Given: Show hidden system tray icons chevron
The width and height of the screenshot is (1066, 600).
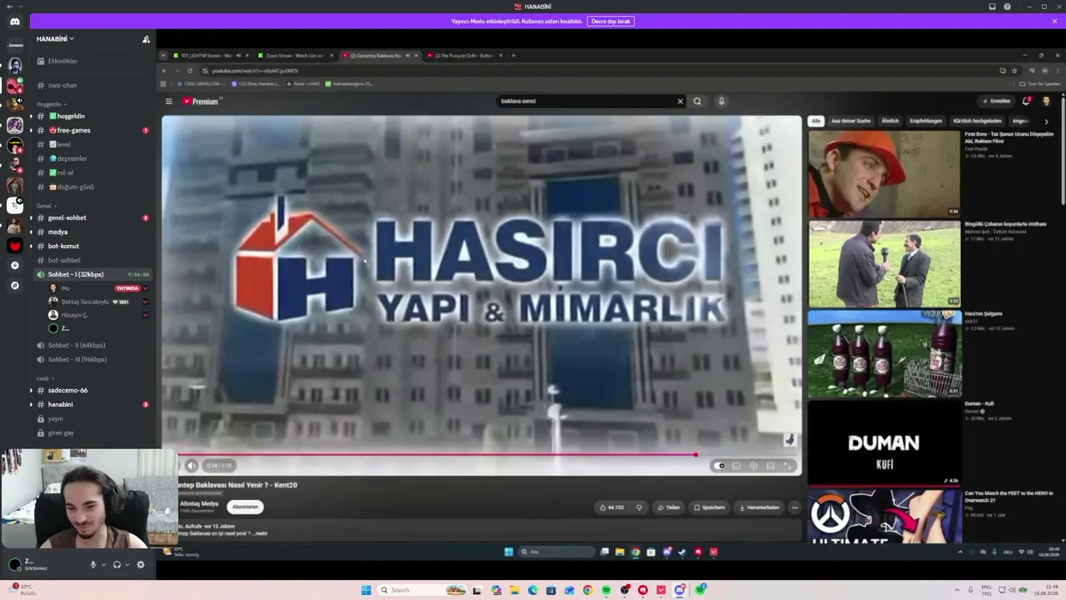Looking at the screenshot, I should pyautogui.click(x=958, y=590).
